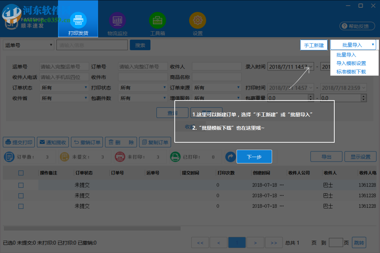Click the 包裹重量 stepper up arrow

311,96
